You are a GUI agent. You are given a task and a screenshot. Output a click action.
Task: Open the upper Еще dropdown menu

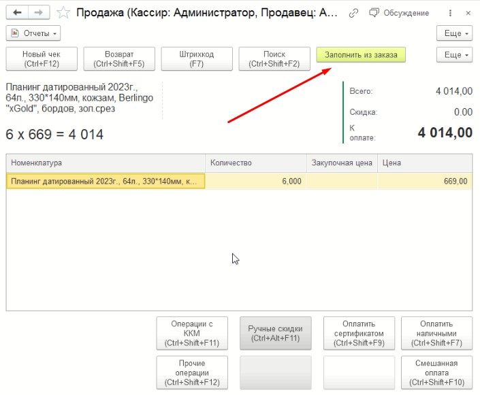click(454, 33)
